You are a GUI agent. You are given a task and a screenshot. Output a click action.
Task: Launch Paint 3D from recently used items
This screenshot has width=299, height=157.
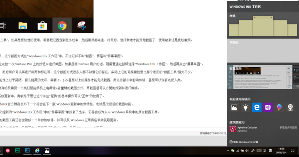(279, 108)
